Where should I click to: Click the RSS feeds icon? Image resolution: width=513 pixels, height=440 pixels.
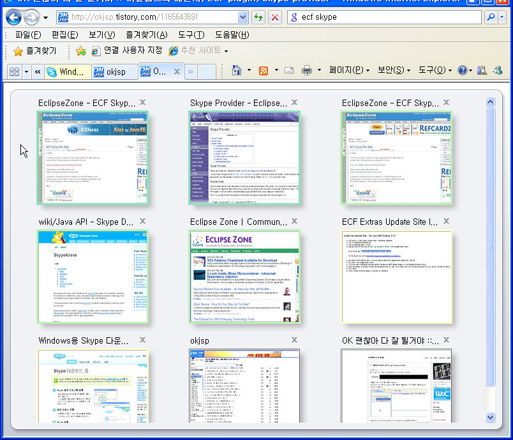(264, 70)
